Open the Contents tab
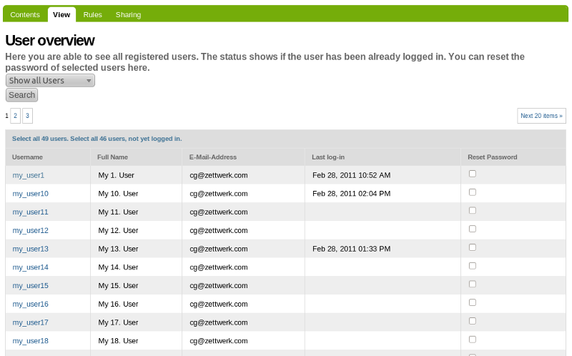The image size is (572, 356). tap(25, 14)
